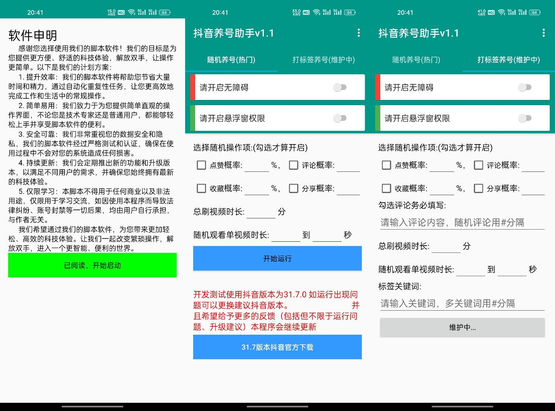Screen dimensions: 555x411
Task: Select 随机养号(热门) tab in middle screen
Action: (231, 60)
